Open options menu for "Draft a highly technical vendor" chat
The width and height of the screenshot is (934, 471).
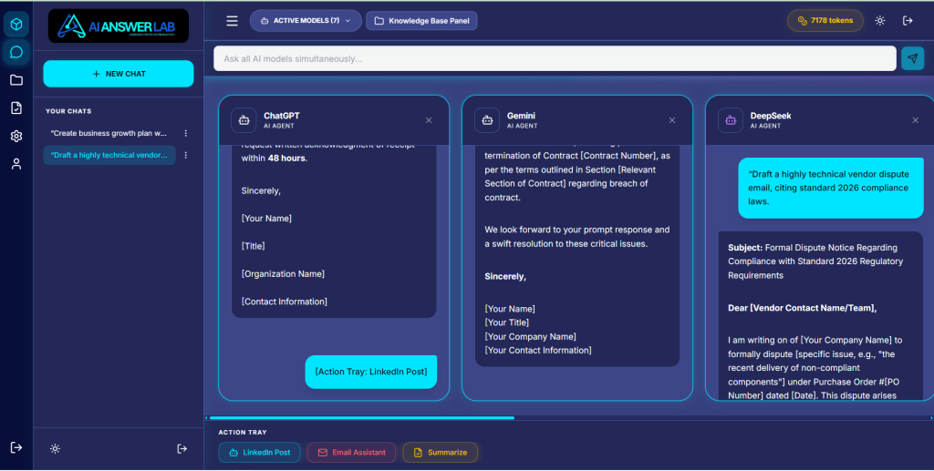tap(186, 156)
